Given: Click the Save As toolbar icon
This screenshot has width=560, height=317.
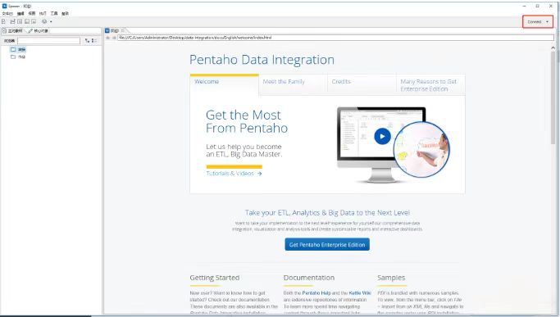Looking at the screenshot, I should (x=34, y=21).
